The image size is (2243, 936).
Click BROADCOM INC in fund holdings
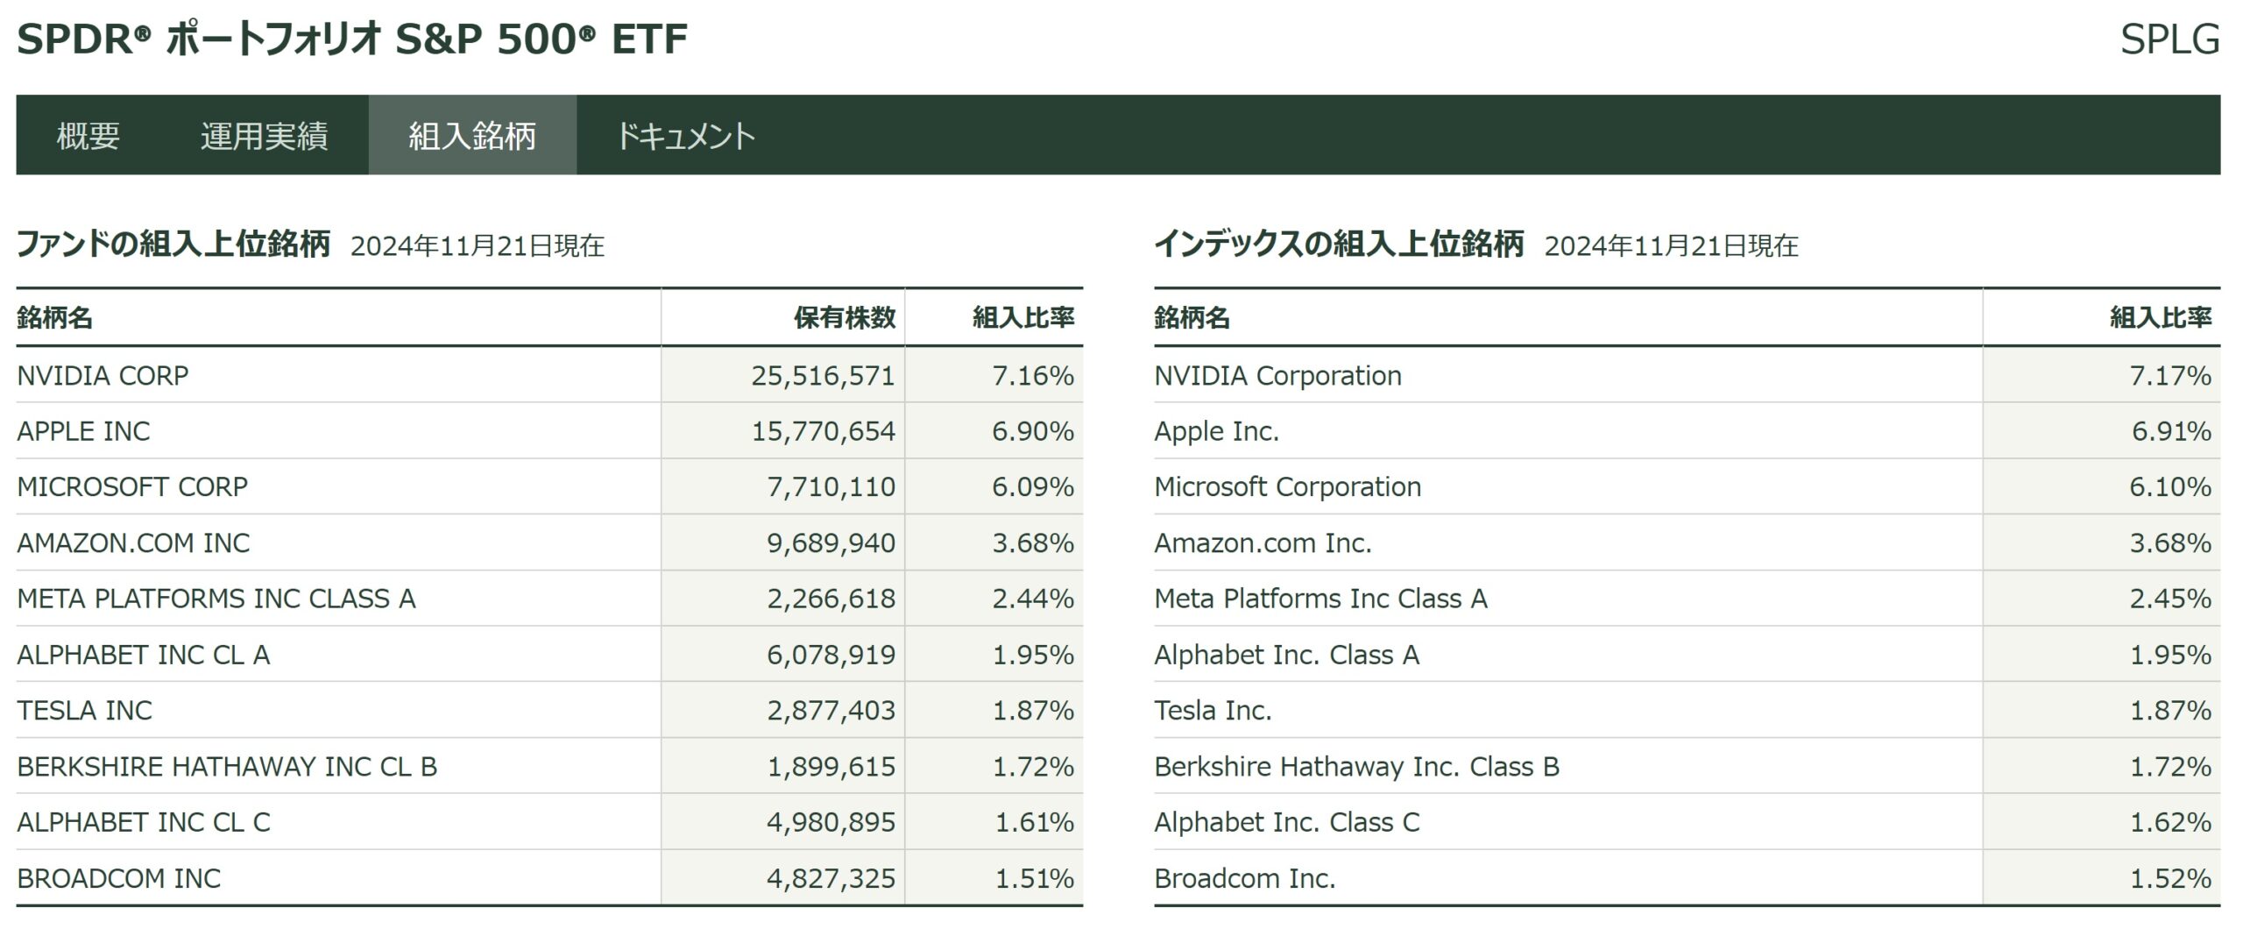pyautogui.click(x=118, y=878)
